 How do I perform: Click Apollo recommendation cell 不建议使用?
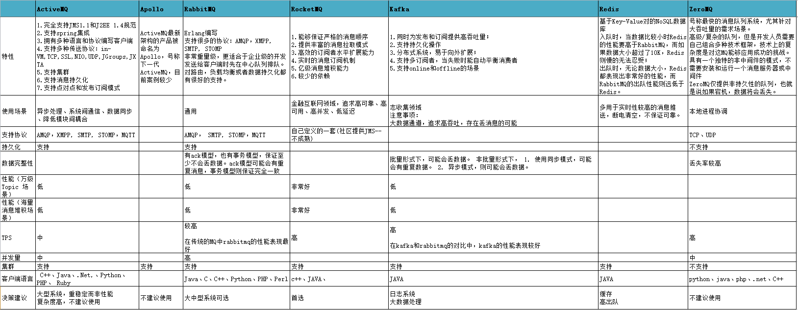tap(161, 298)
